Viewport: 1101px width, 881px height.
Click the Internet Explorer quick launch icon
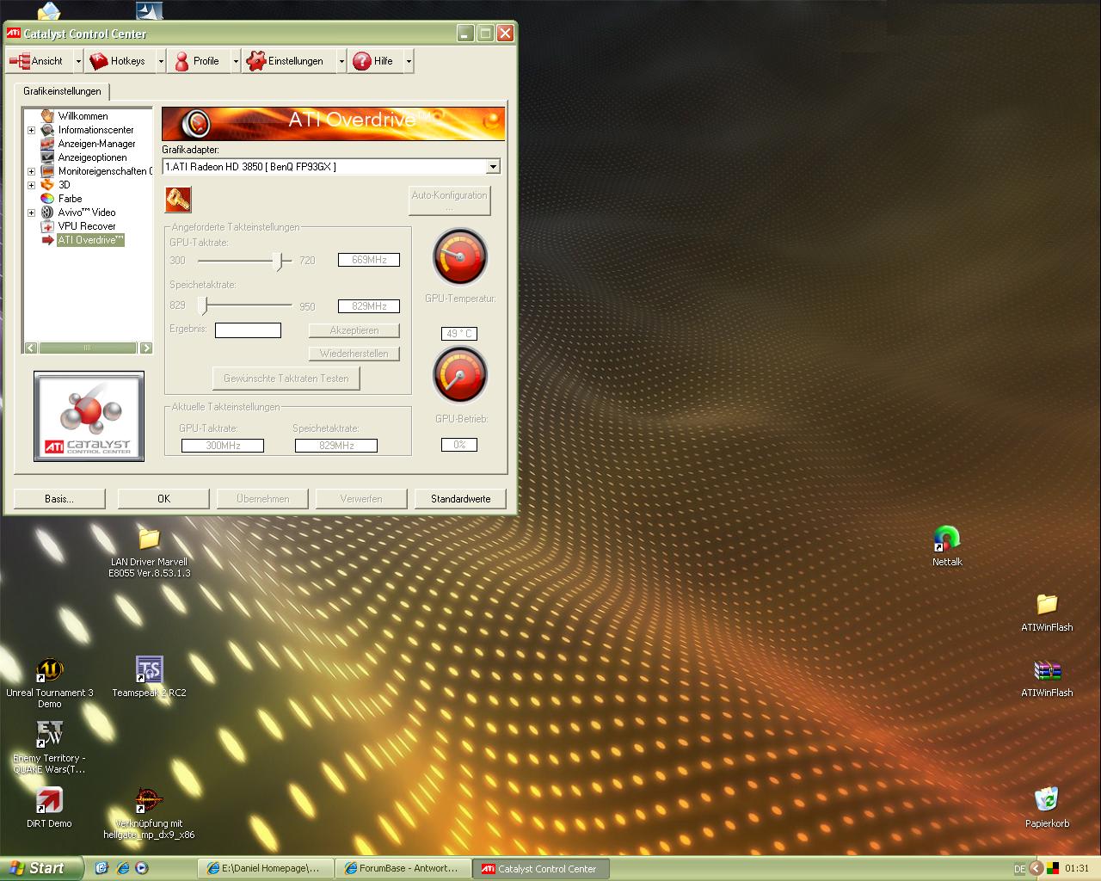click(x=122, y=868)
